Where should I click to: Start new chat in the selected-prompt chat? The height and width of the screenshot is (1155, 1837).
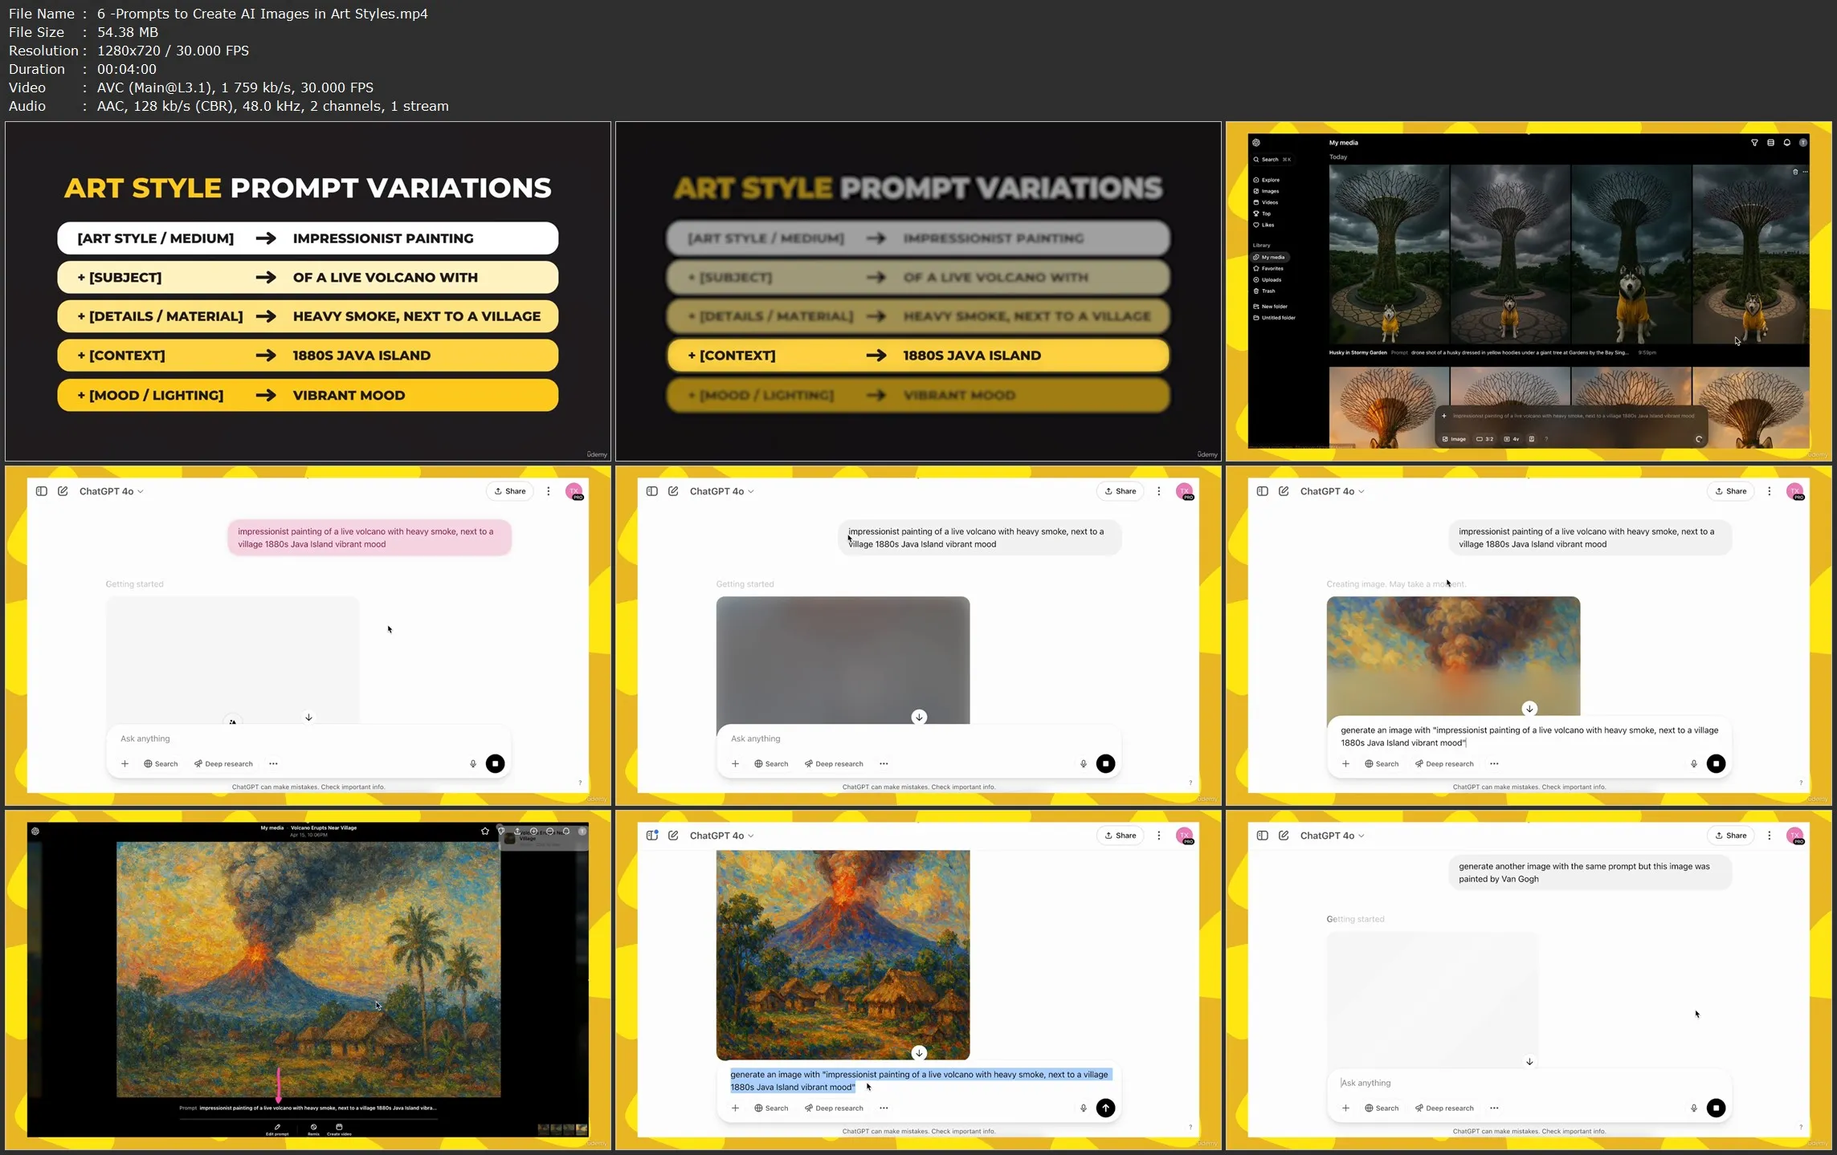(x=673, y=836)
